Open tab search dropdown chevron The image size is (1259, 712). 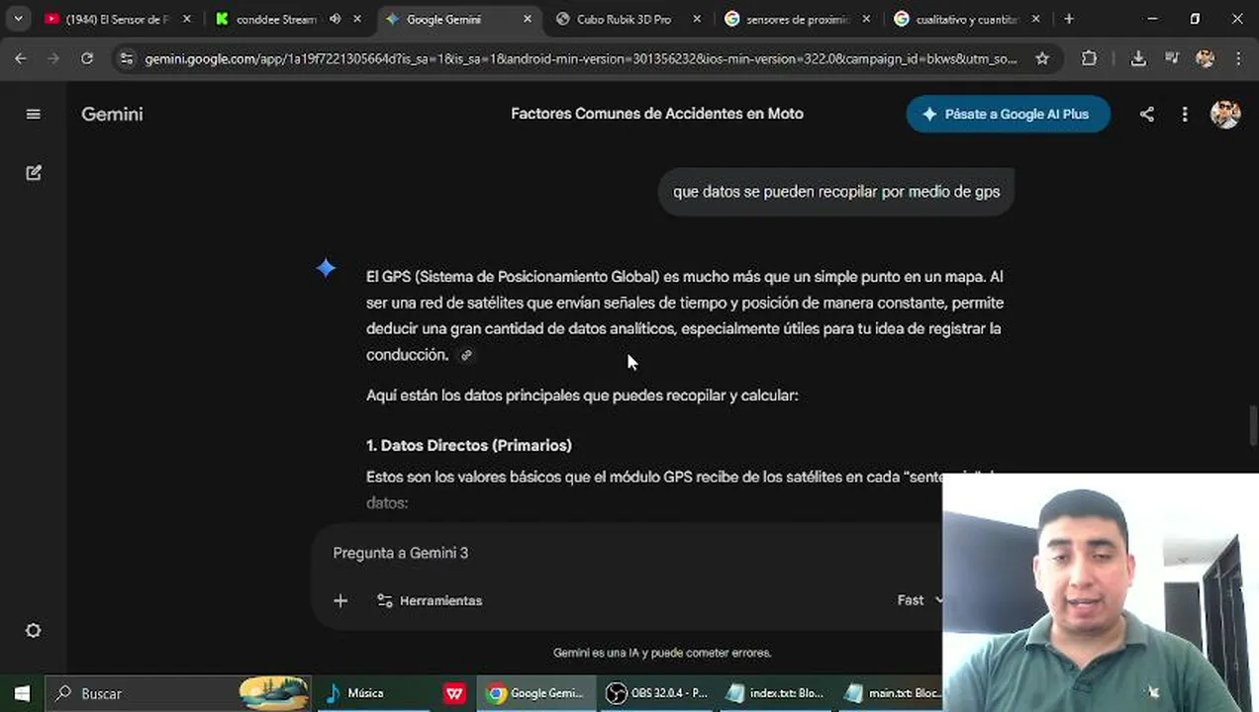18,19
